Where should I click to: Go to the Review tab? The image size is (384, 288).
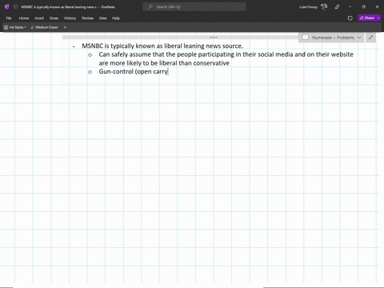point(87,18)
